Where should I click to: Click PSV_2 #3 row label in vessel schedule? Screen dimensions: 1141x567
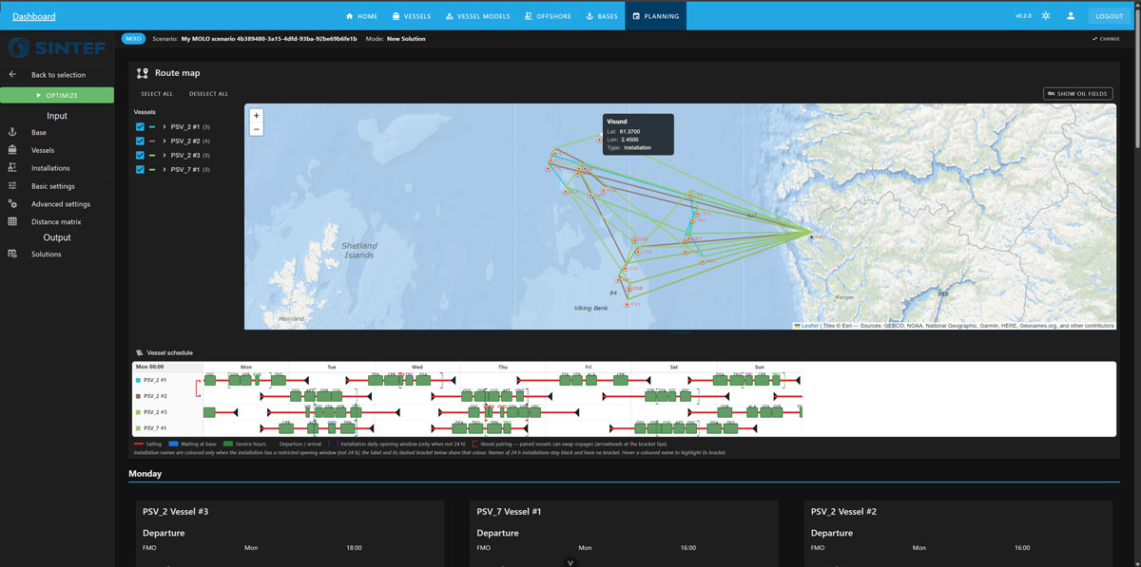154,412
